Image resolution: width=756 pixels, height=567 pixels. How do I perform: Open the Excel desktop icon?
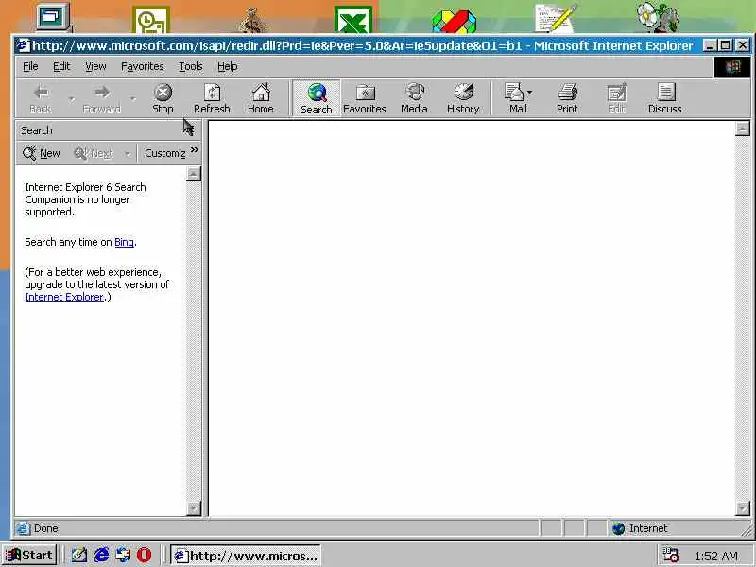352,19
